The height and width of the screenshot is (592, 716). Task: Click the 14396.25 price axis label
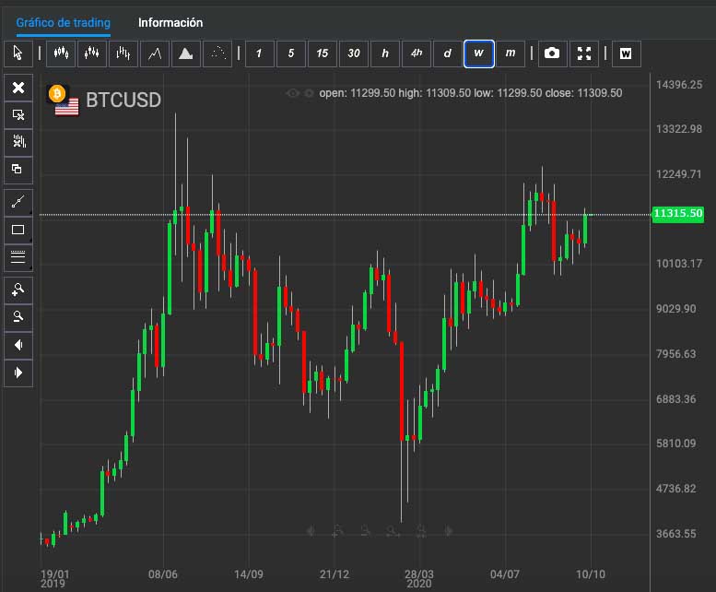pos(679,85)
